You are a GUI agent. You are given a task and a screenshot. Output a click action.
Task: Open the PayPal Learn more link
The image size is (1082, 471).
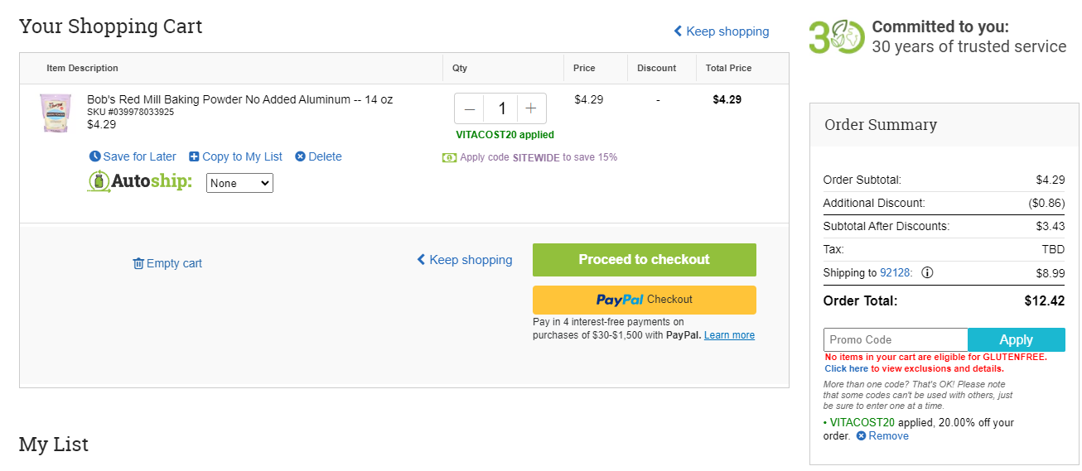(729, 335)
